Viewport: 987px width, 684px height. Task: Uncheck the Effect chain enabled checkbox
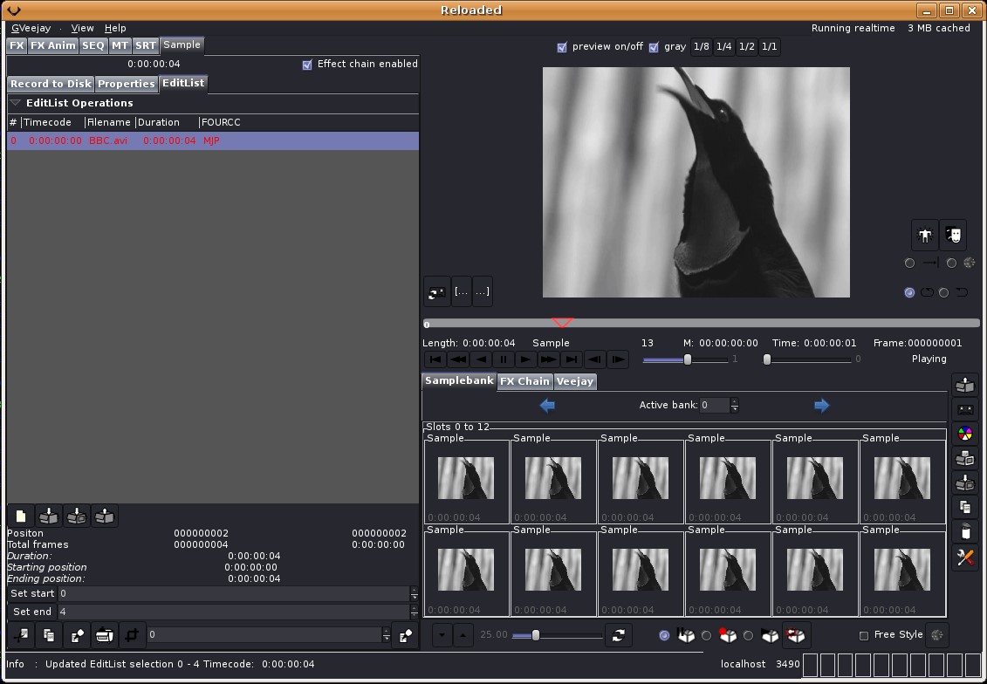click(x=307, y=65)
